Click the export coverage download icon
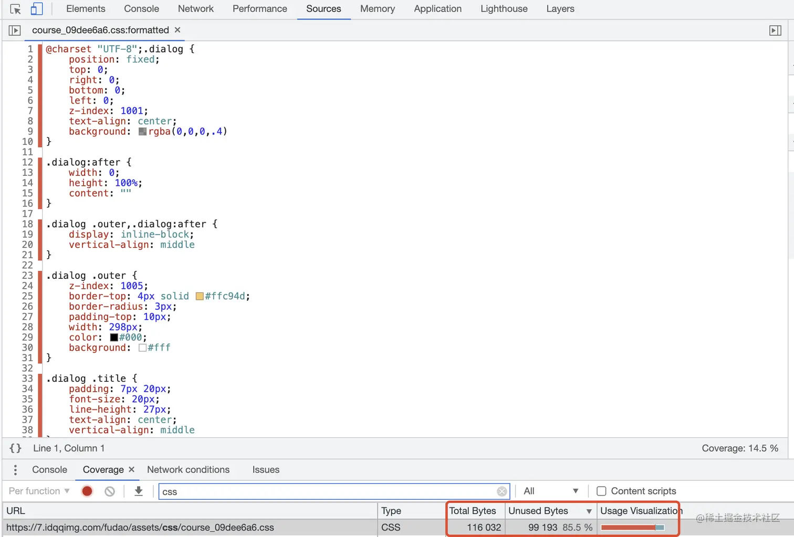Screen dimensions: 794x537 [x=139, y=491]
